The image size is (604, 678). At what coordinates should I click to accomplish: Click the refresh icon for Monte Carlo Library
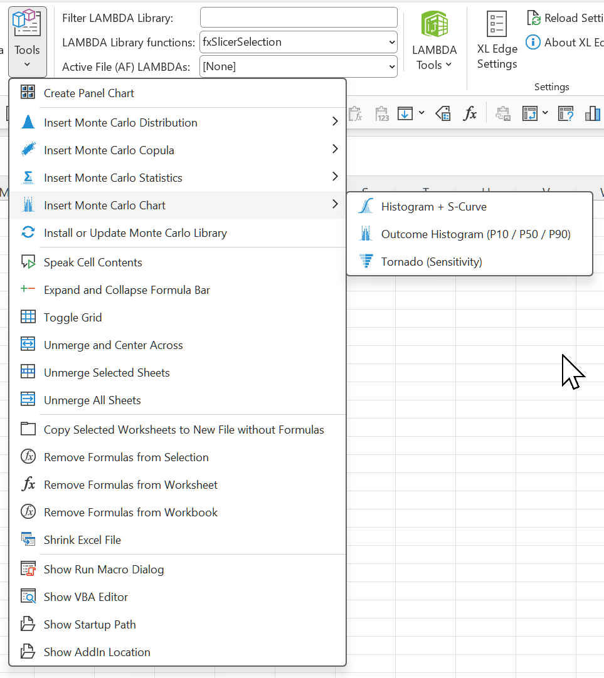(x=28, y=232)
